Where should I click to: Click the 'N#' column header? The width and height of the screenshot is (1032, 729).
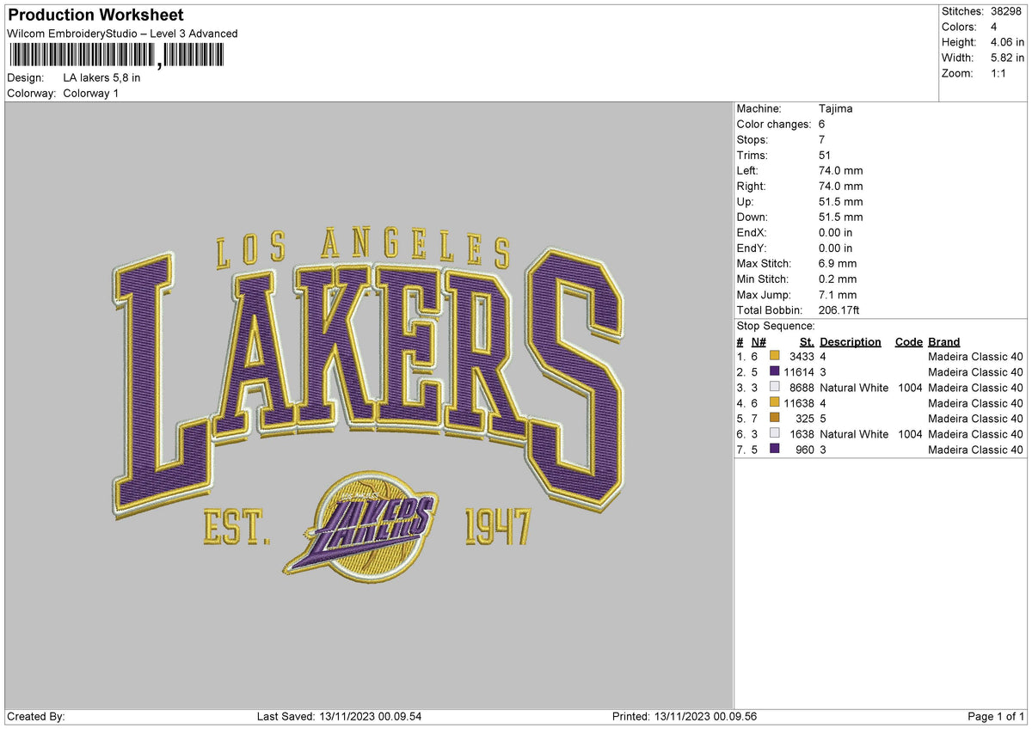click(759, 342)
